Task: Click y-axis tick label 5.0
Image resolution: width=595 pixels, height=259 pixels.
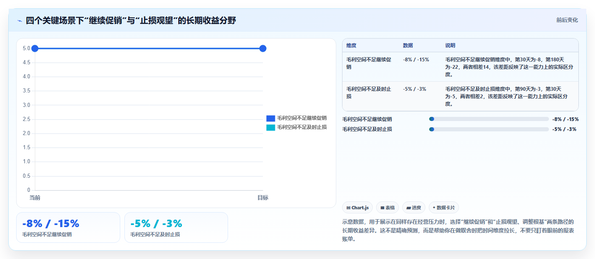Action: [27, 48]
